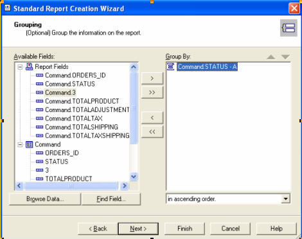The width and height of the screenshot is (302, 239).
Task: Click the horizontal scrollbar thumb in Available Fields
Action: tap(71, 186)
